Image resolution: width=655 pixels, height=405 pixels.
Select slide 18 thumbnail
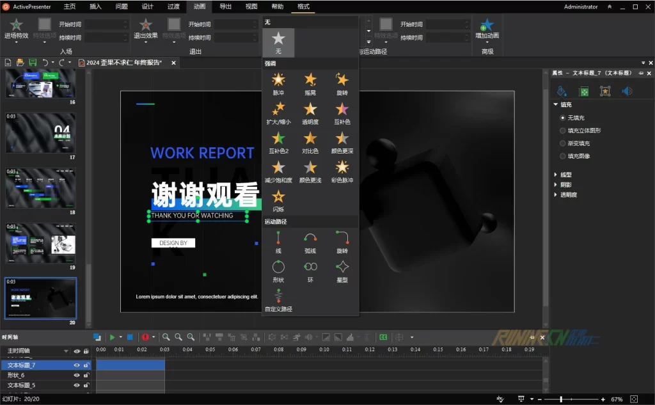tap(41, 187)
